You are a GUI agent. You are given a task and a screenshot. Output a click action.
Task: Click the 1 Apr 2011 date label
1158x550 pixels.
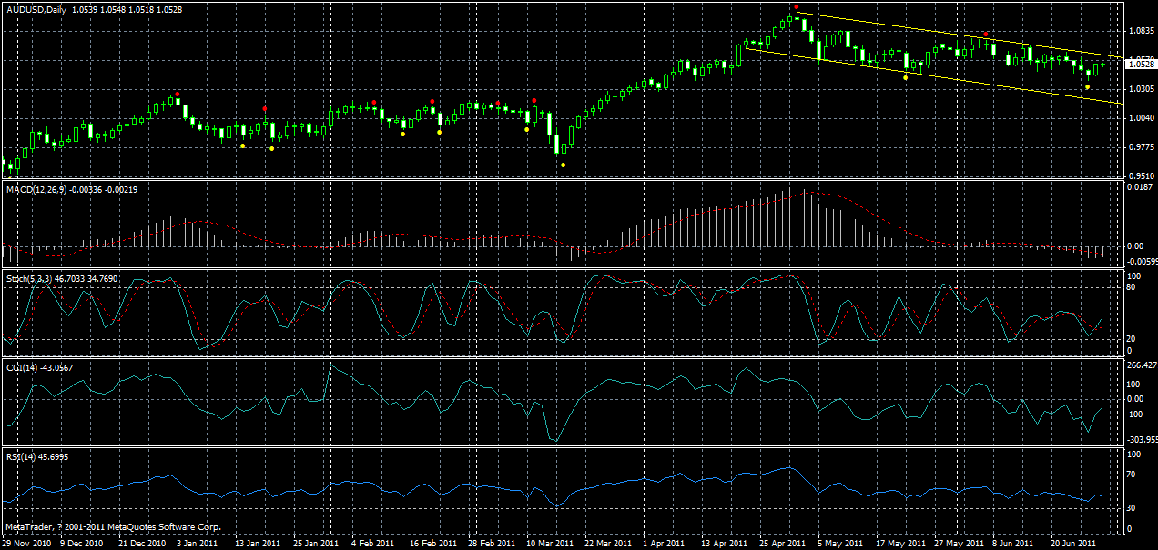point(664,543)
